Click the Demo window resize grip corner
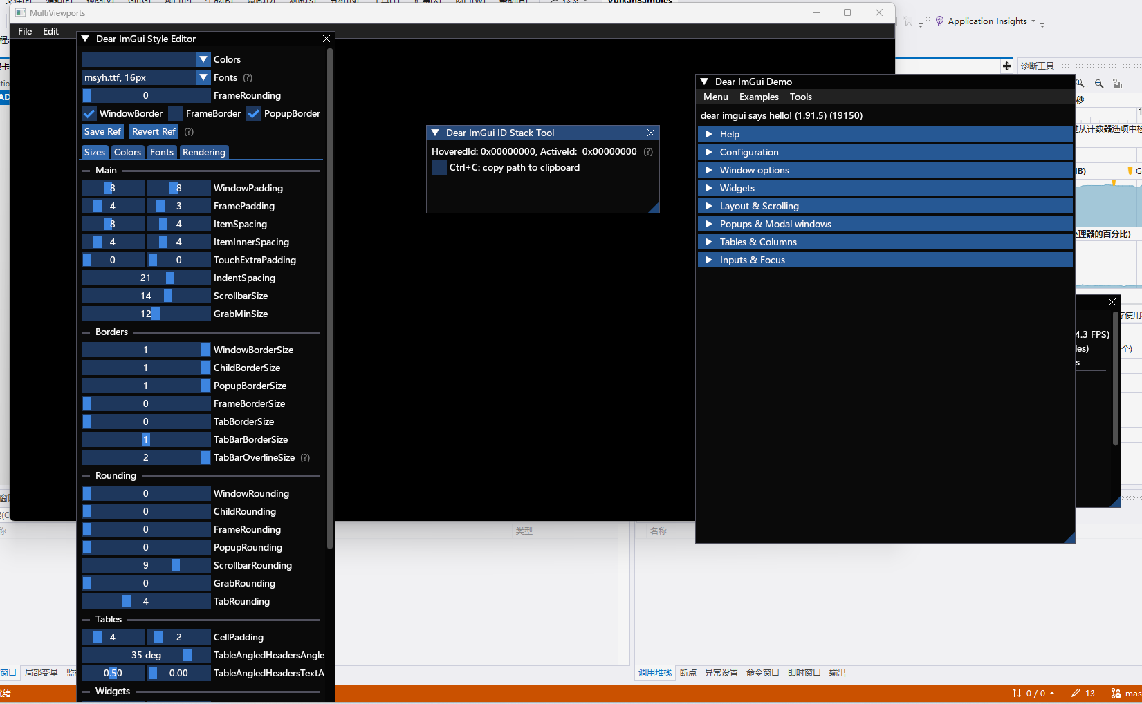The height and width of the screenshot is (704, 1142). (1069, 537)
